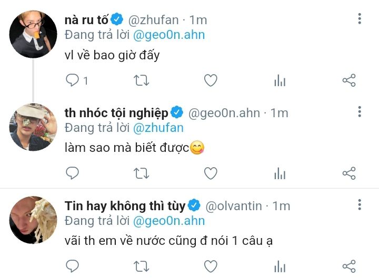
Task: View analytics for @zhufan's tweet
Action: tap(280, 81)
